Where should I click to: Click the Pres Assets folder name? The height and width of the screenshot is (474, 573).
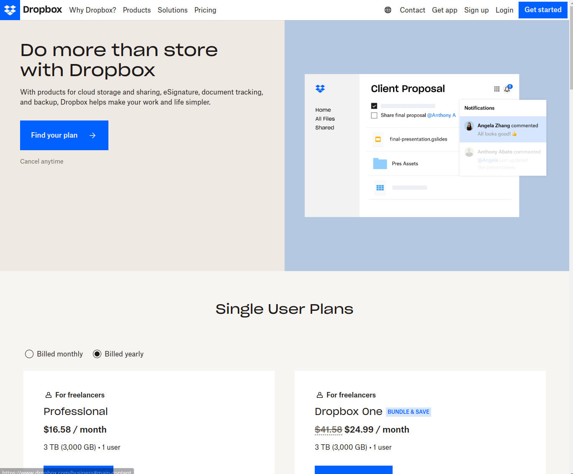point(405,164)
